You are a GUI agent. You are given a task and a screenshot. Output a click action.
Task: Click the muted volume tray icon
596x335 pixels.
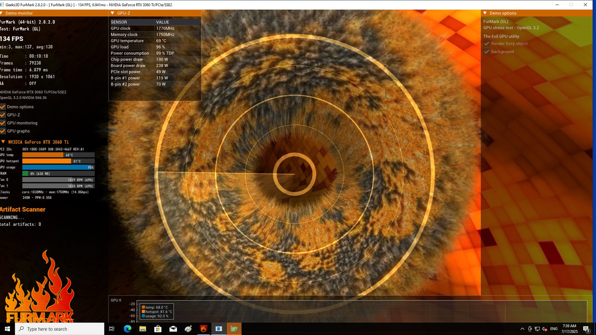click(x=544, y=329)
